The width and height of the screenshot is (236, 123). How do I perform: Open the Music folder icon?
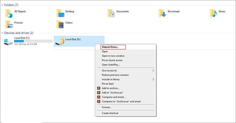[x=214, y=13]
